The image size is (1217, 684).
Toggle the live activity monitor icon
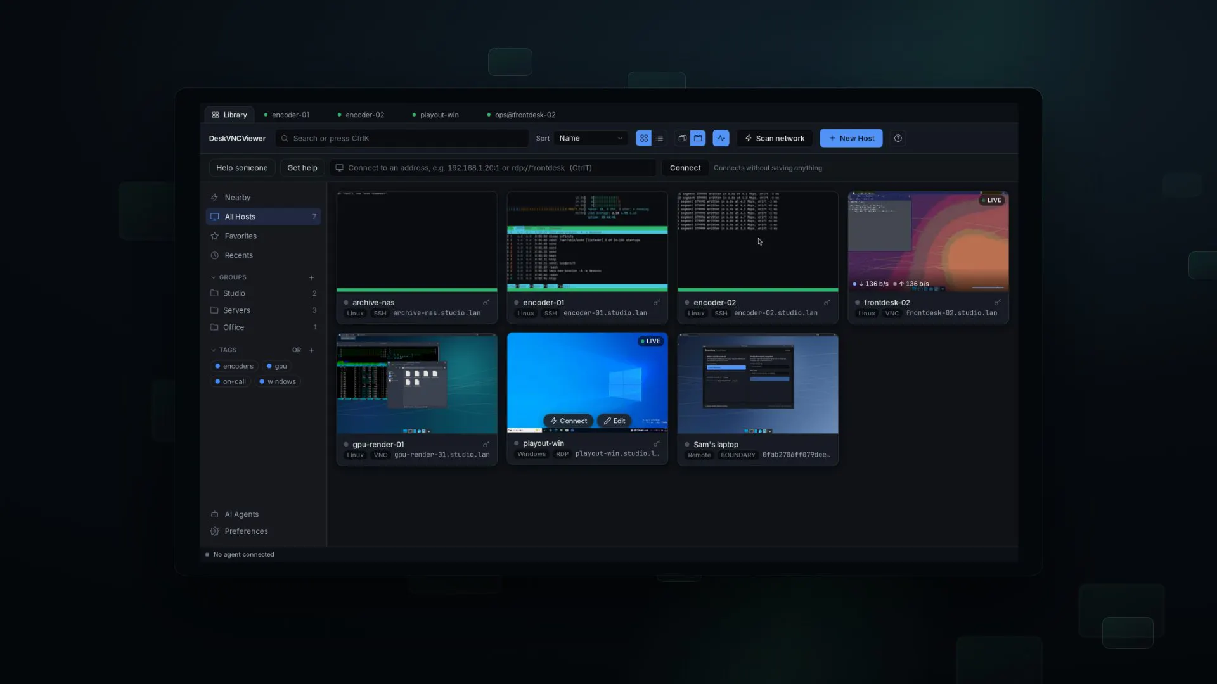[721, 138]
